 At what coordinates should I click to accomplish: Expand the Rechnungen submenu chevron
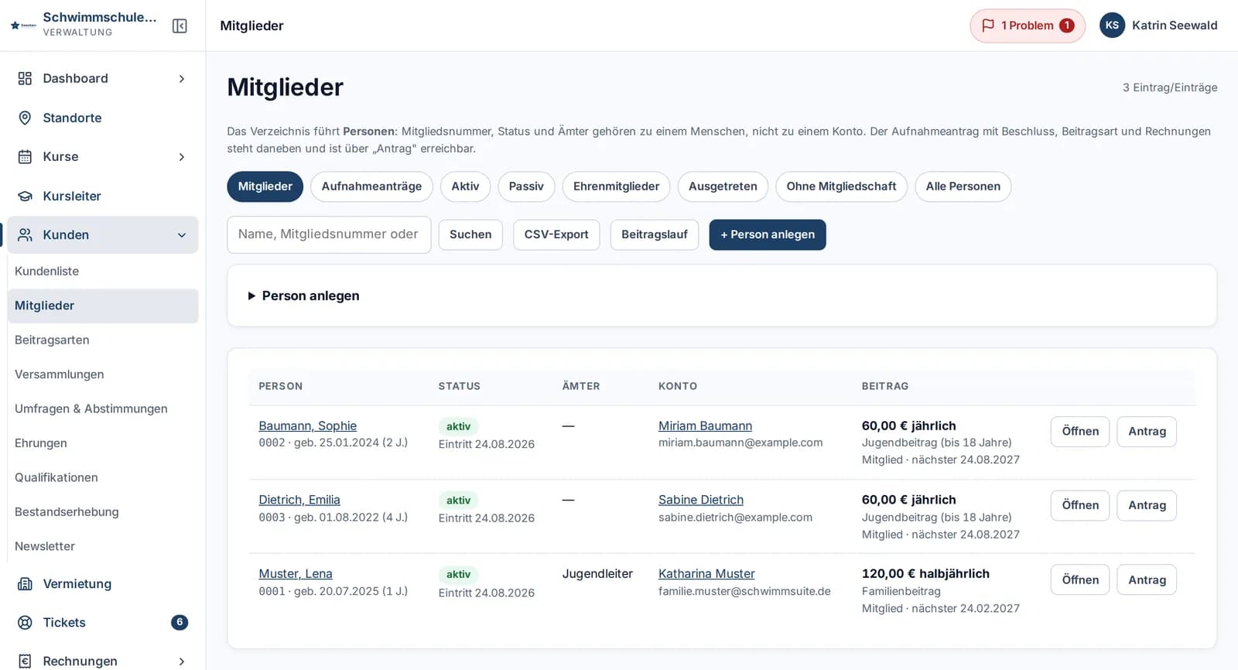(x=182, y=661)
